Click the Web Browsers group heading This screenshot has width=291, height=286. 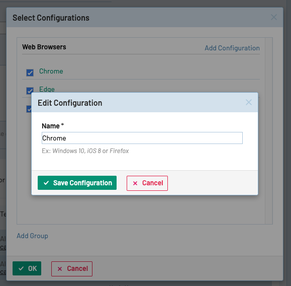tap(44, 47)
